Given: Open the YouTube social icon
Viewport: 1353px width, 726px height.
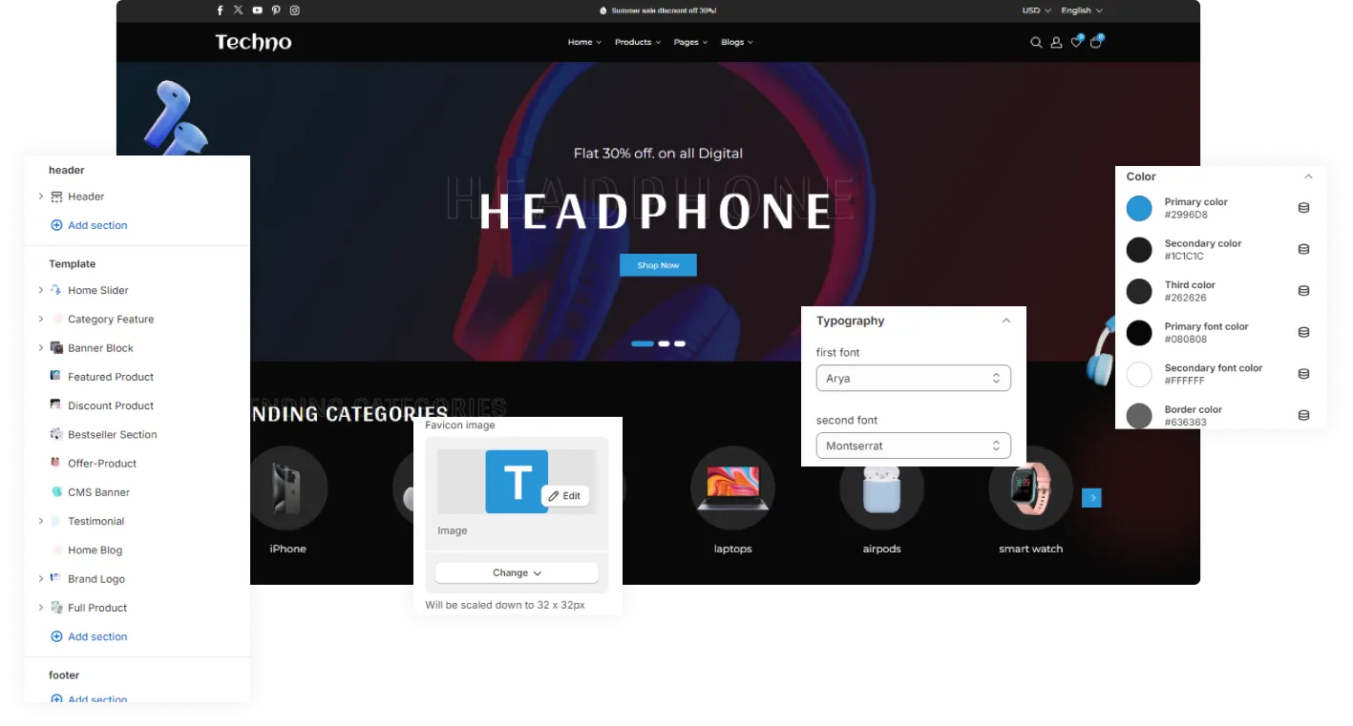Looking at the screenshot, I should coord(258,10).
